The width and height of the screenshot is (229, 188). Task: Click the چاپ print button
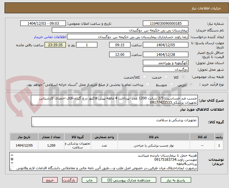(89, 180)
